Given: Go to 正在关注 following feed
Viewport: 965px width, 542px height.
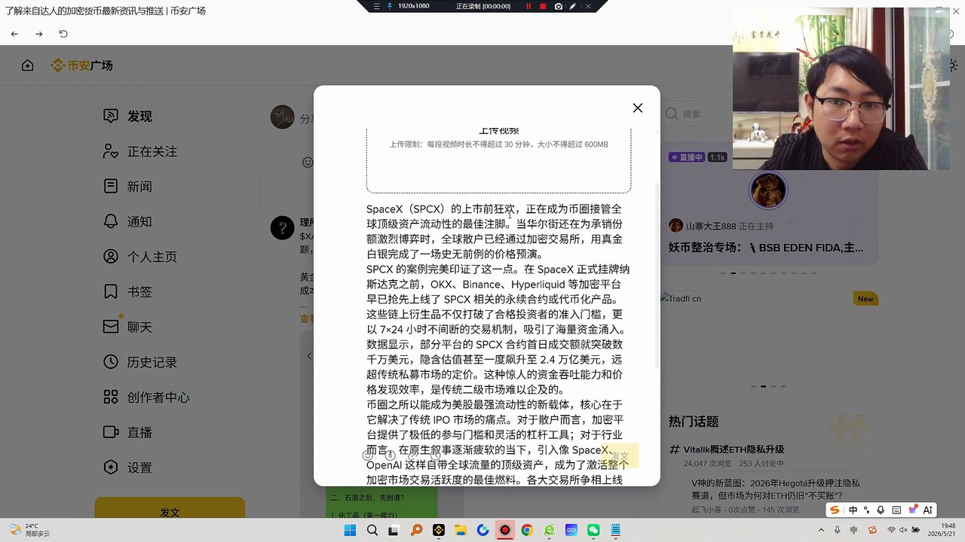Looking at the screenshot, I should pos(170,151).
